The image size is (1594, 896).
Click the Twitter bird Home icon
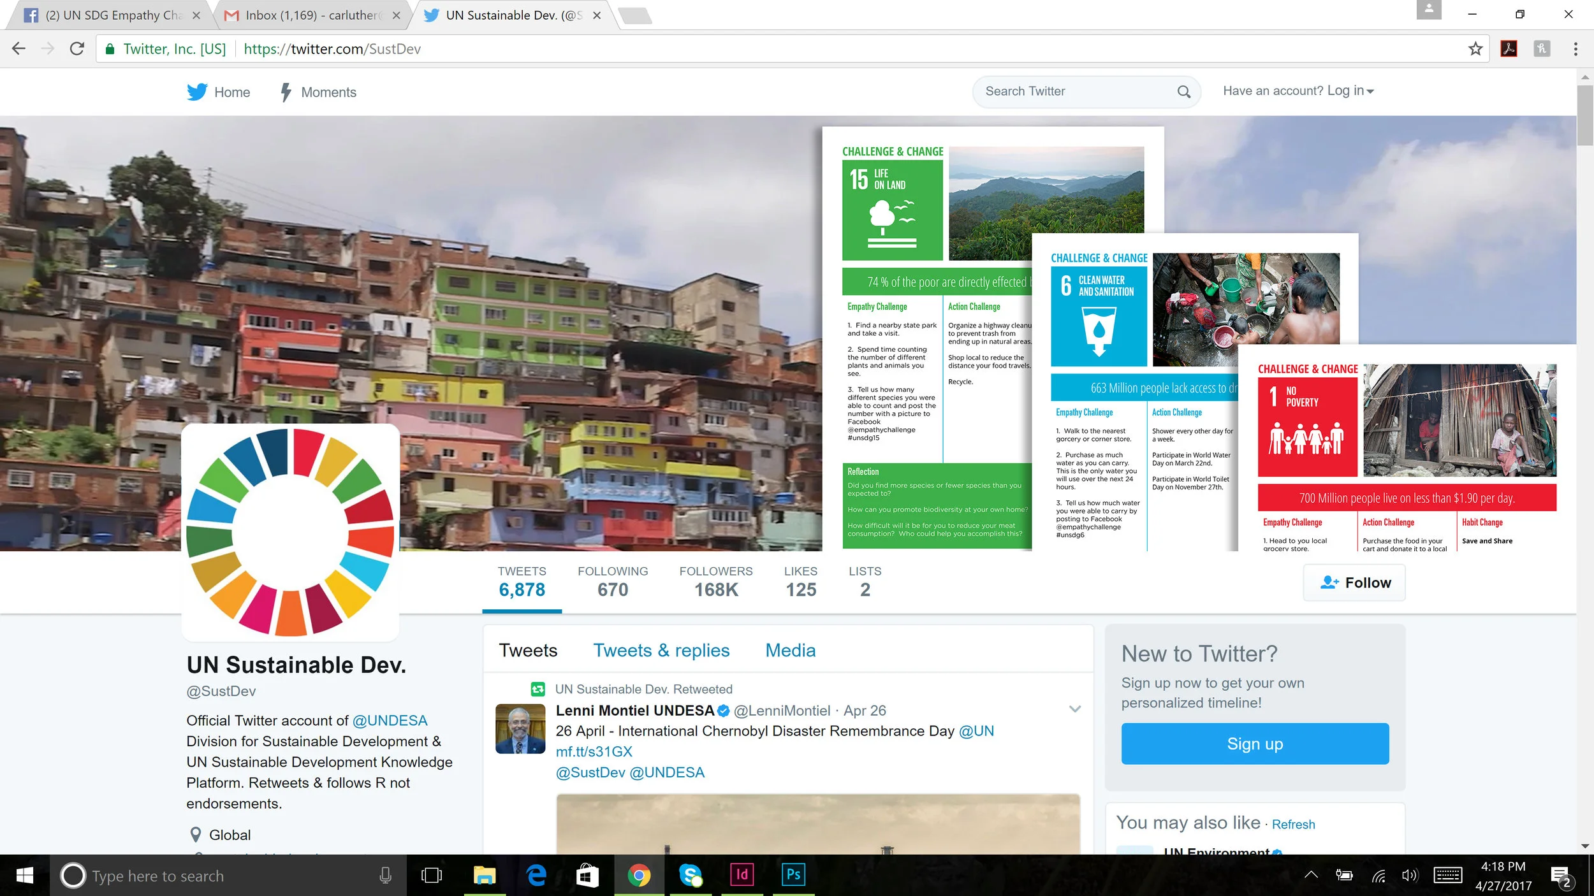point(197,92)
